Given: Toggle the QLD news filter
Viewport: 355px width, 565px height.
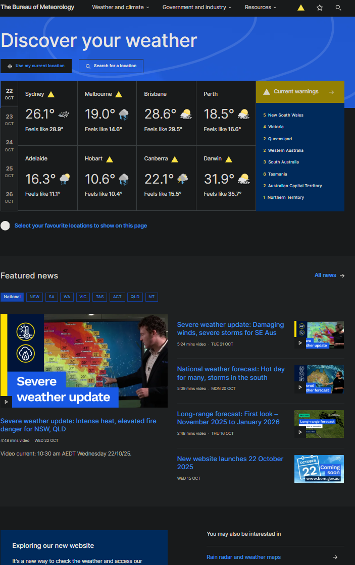Looking at the screenshot, I should click(x=135, y=297).
